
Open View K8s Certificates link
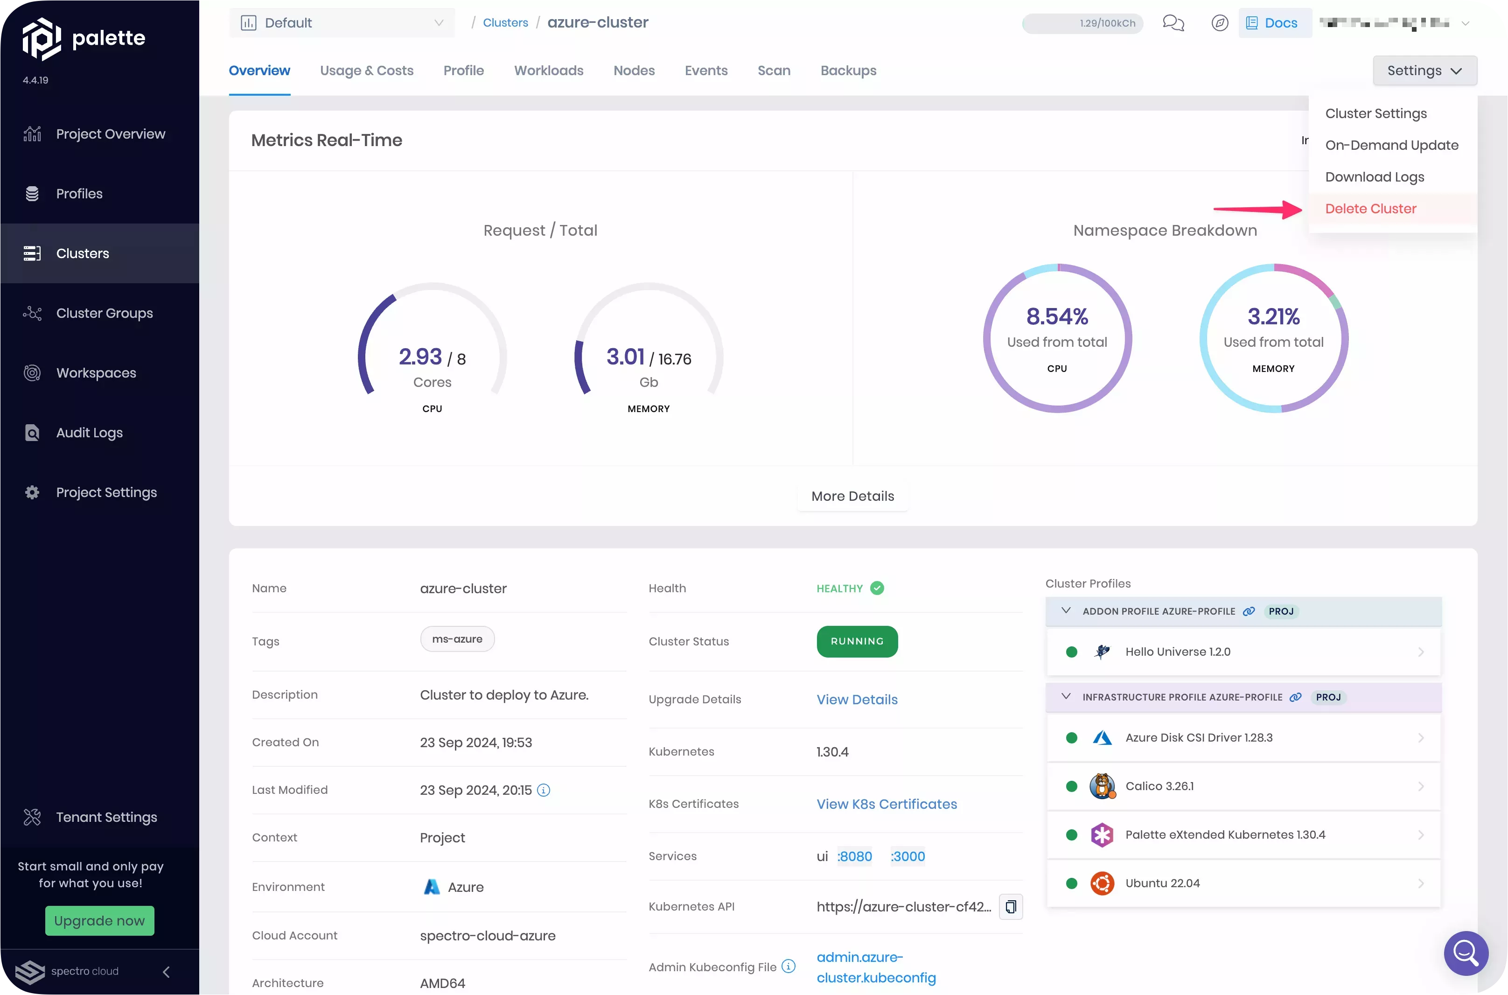pyautogui.click(x=886, y=804)
